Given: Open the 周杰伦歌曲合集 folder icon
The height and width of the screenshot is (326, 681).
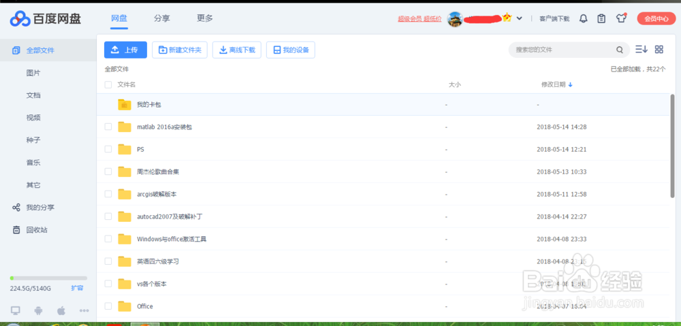Looking at the screenshot, I should point(125,172).
